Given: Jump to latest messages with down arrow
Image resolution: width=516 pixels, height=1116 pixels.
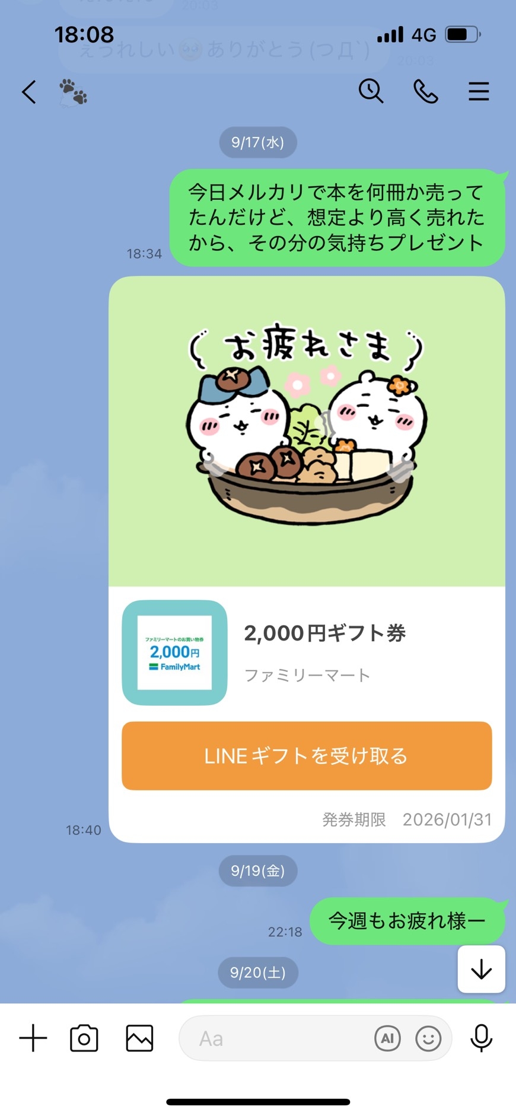Looking at the screenshot, I should (481, 969).
